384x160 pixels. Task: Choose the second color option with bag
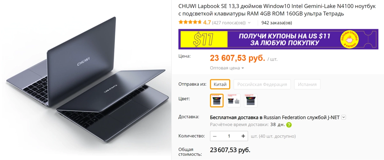tap(234, 100)
